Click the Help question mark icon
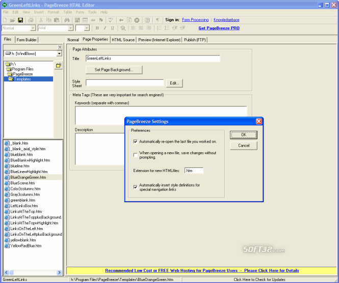 (147, 20)
